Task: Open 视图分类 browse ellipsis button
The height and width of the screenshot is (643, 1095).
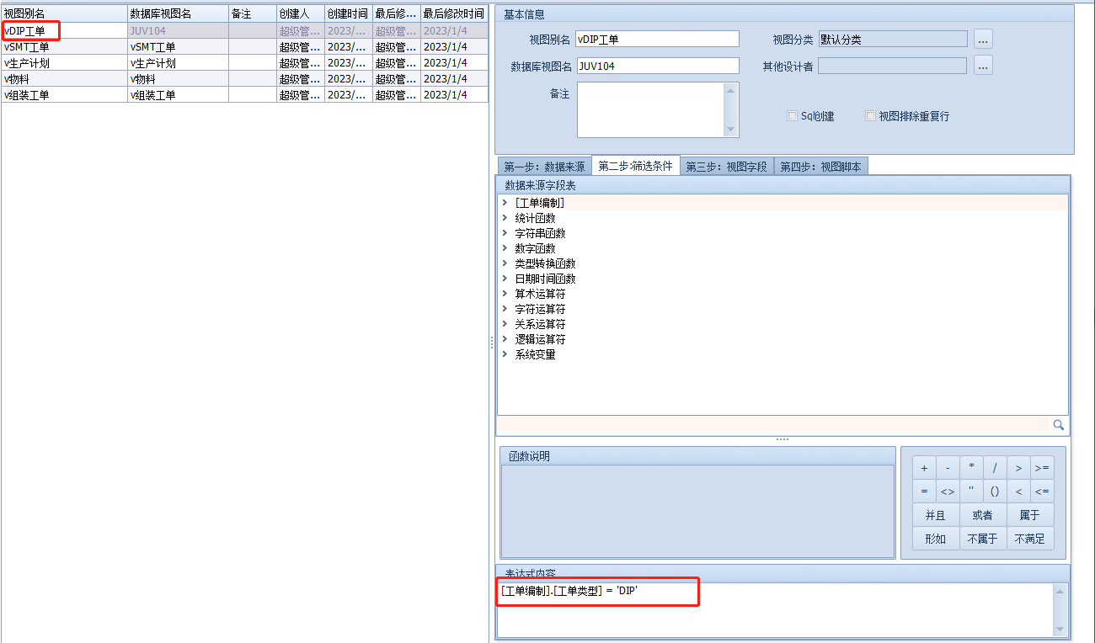Action: (983, 39)
